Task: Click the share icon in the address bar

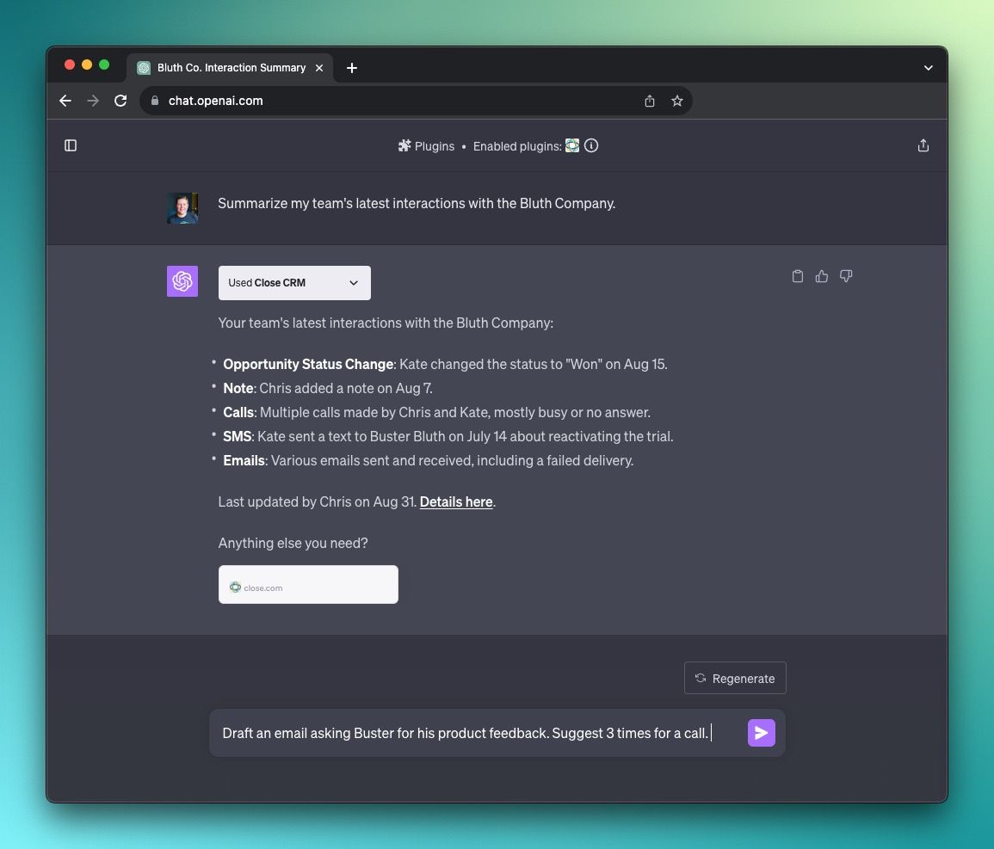Action: (x=650, y=101)
